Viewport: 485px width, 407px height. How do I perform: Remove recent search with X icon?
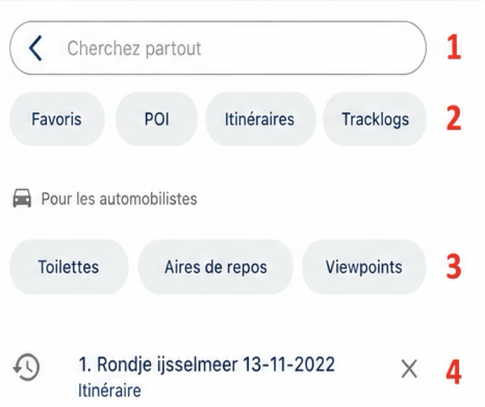coord(409,369)
